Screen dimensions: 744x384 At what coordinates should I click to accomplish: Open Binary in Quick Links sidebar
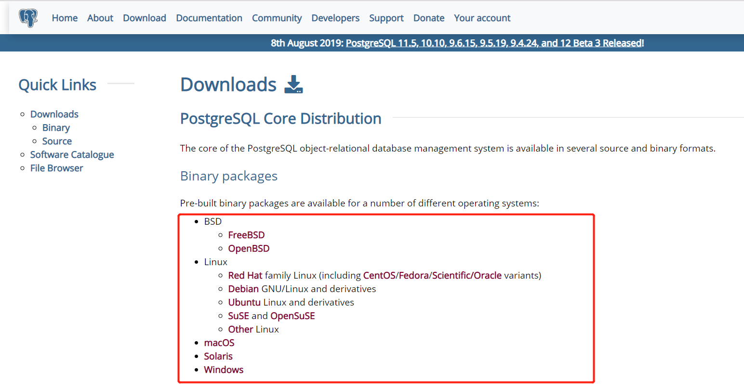pyautogui.click(x=56, y=128)
